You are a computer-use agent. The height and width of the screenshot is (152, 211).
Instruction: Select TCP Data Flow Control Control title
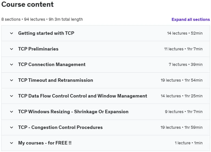pyautogui.click(x=83, y=96)
